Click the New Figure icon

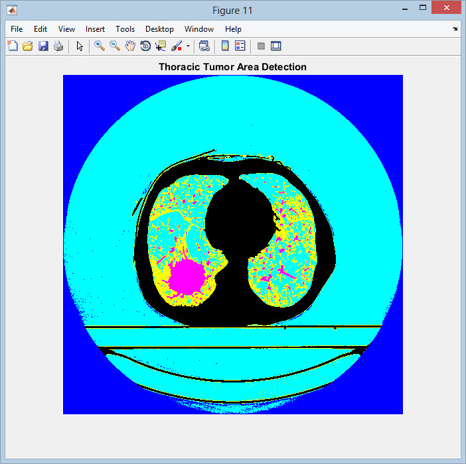point(13,46)
